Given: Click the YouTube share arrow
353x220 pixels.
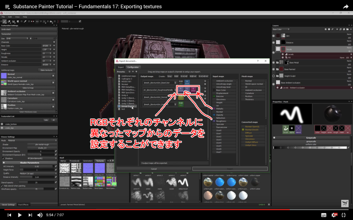Looking at the screenshot, I should pyautogui.click(x=346, y=7).
